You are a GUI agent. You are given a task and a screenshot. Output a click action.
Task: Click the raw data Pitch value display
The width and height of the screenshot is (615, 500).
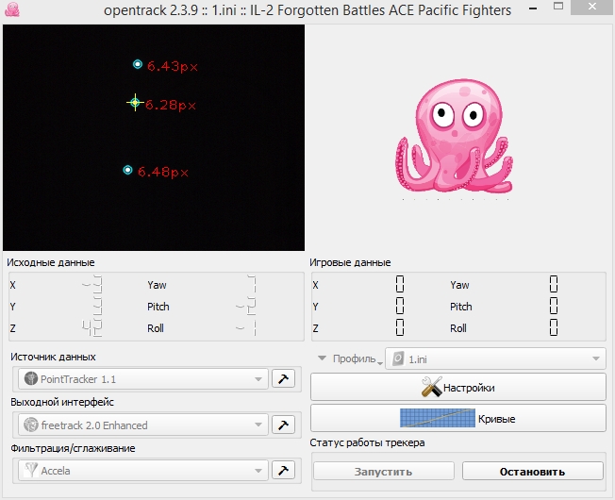click(246, 307)
